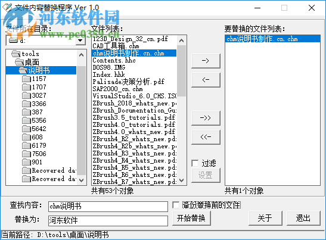Select chm说明书制作.cn.chm in the file list

(134, 53)
